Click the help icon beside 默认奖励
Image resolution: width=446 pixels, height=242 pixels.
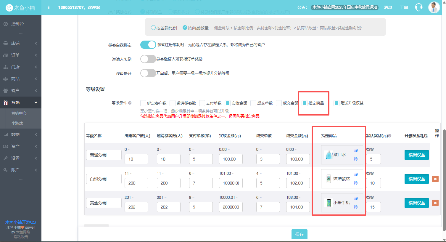tap(390, 136)
